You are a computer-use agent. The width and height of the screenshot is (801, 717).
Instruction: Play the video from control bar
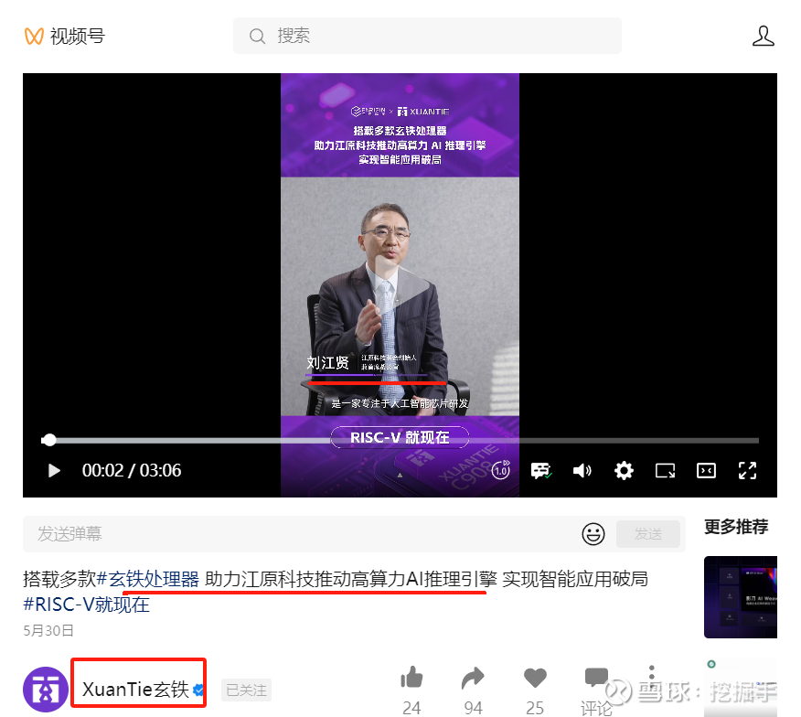click(x=54, y=470)
